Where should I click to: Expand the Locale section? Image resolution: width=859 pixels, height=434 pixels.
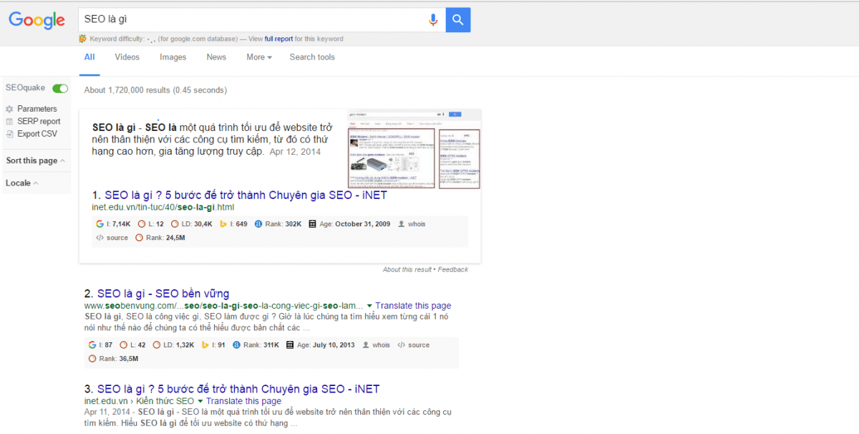(x=22, y=183)
